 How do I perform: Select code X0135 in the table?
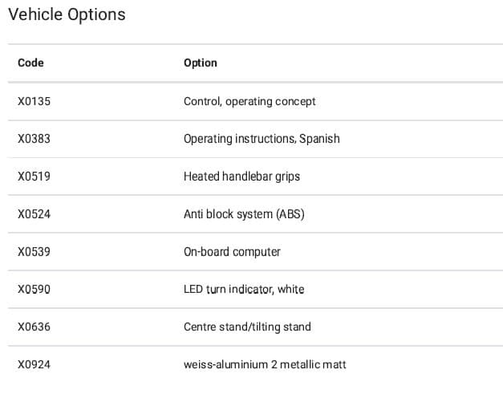tap(34, 101)
